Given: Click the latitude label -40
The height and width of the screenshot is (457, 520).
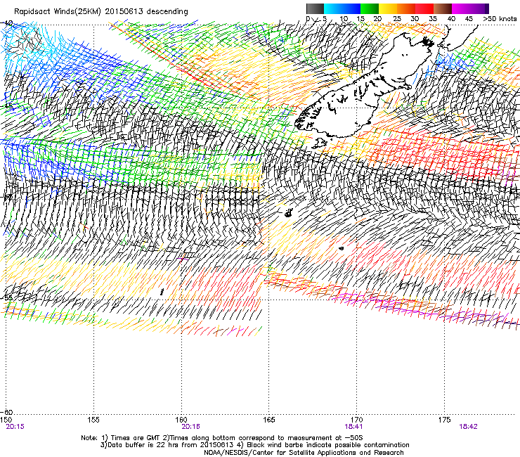Looking at the screenshot, I should pyautogui.click(x=6, y=23).
